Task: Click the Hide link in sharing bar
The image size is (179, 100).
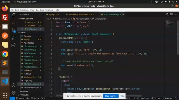Action: (122, 96)
